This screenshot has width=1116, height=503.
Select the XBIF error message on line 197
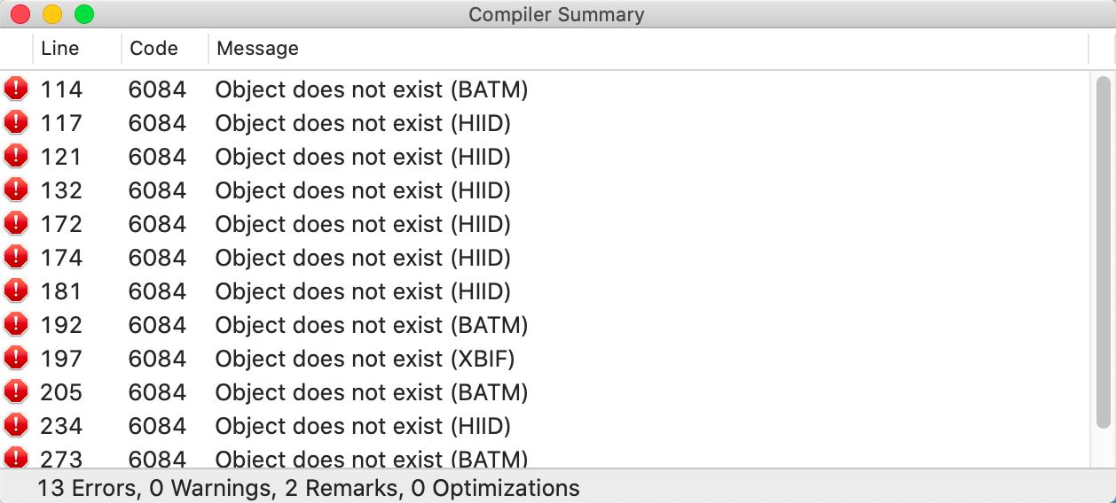click(365, 359)
